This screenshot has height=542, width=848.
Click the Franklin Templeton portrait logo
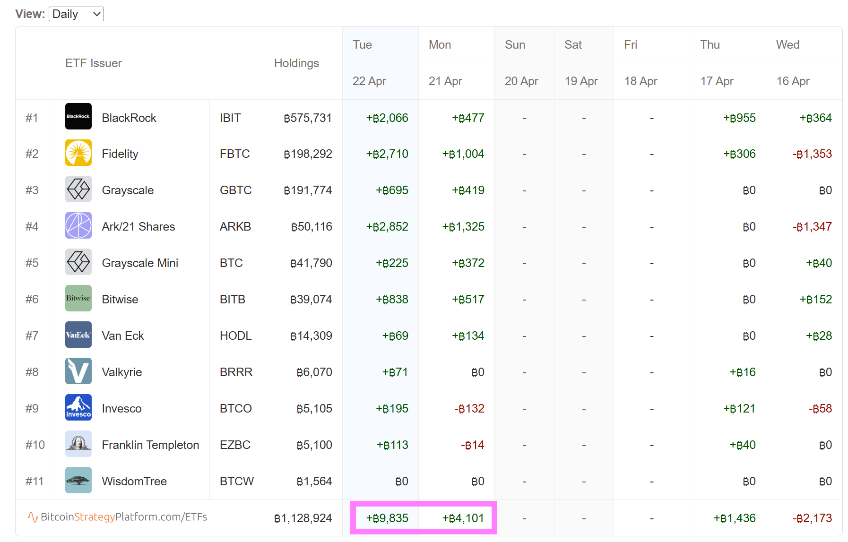(x=78, y=444)
